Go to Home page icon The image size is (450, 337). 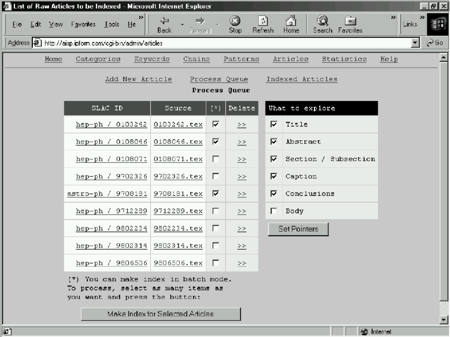[291, 21]
